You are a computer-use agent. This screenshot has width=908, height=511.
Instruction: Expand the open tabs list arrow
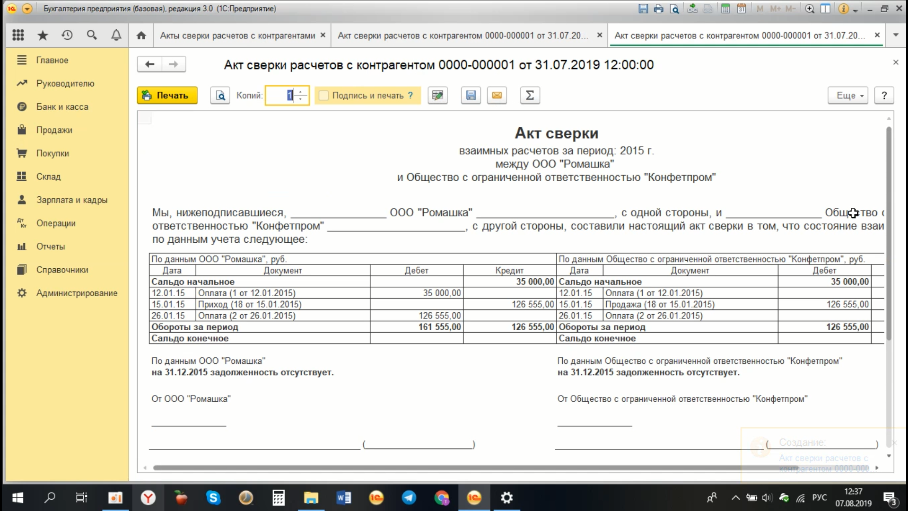click(896, 35)
